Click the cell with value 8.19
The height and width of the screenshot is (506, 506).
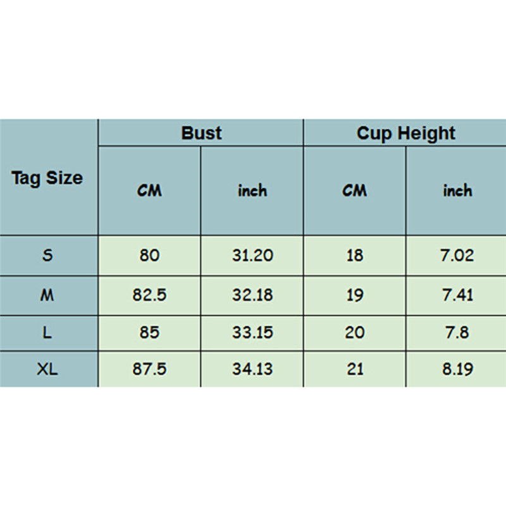[457, 369]
